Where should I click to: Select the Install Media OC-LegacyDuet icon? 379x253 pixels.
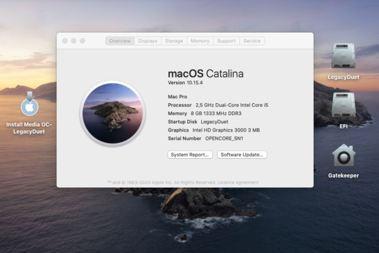[x=30, y=104]
